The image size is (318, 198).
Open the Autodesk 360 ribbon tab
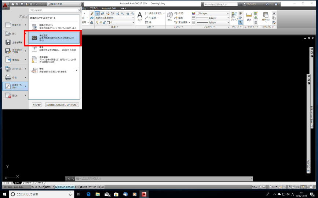(x=109, y=8)
